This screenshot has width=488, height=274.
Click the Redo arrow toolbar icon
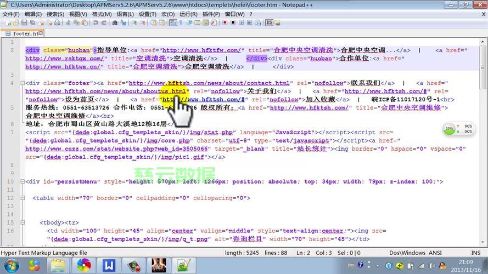(104, 22)
